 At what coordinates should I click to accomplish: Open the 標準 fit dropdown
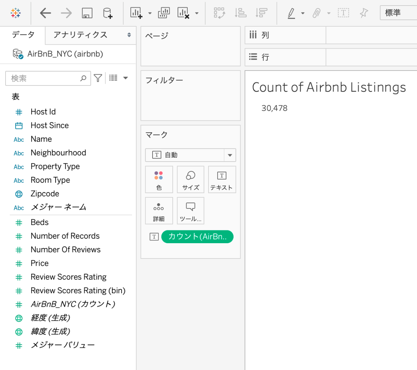click(398, 13)
